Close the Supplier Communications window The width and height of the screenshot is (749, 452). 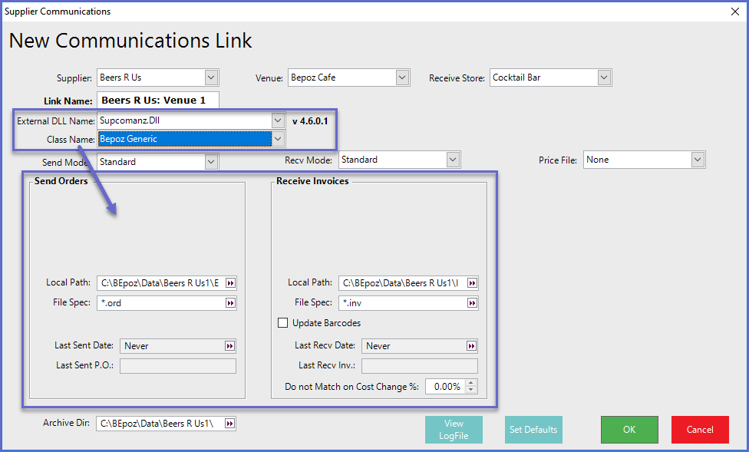pos(735,12)
